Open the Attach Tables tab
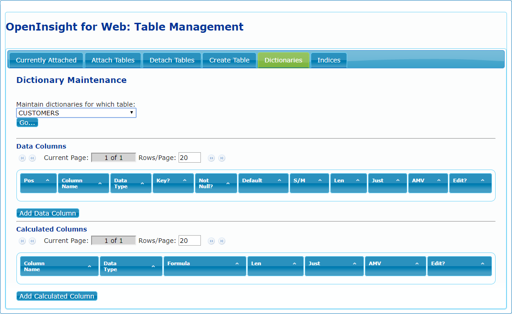 pyautogui.click(x=113, y=60)
